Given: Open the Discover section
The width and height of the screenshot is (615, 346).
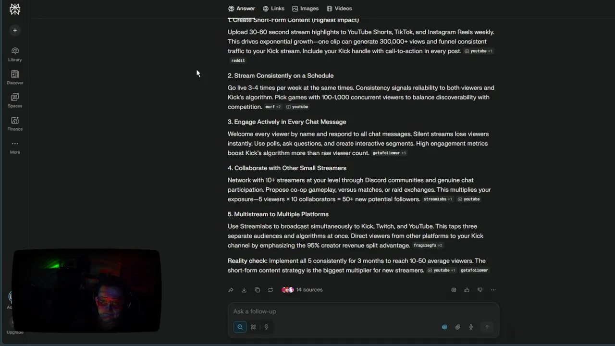Looking at the screenshot, I should 15,77.
